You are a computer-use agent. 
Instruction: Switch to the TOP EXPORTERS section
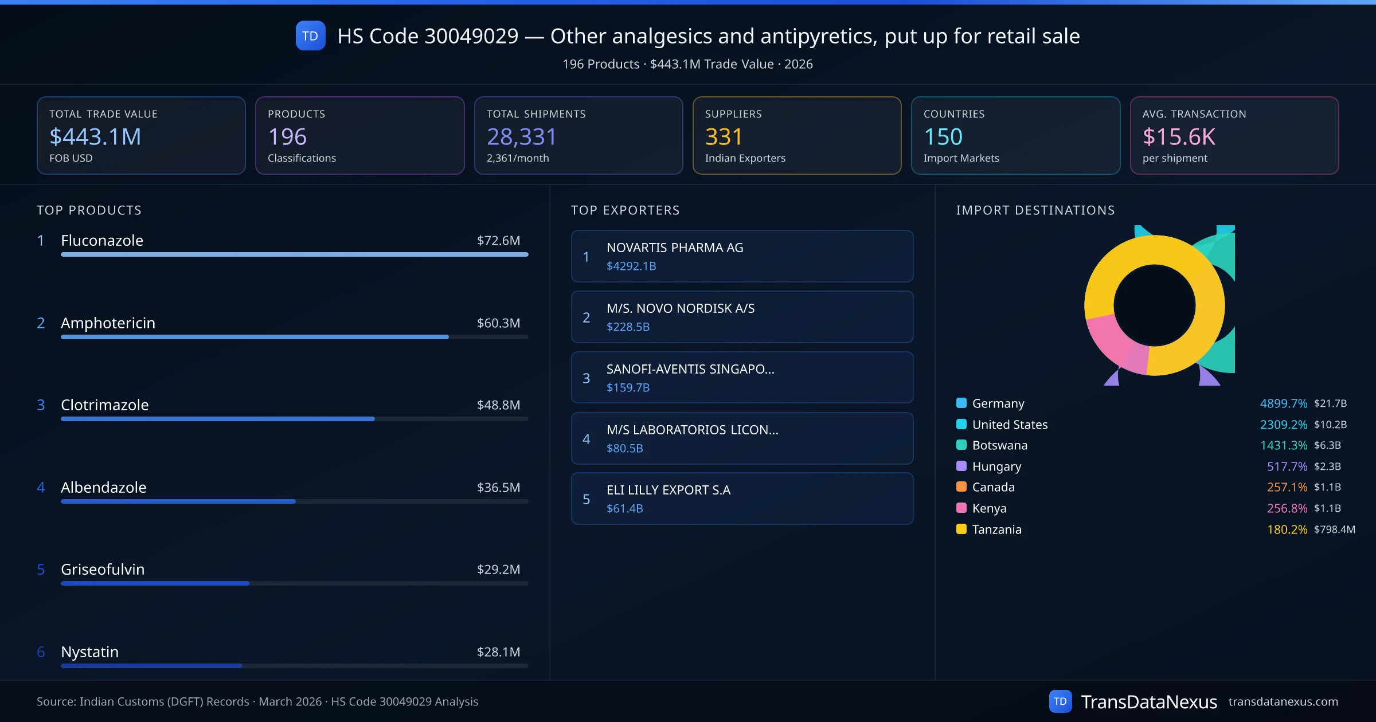click(626, 210)
